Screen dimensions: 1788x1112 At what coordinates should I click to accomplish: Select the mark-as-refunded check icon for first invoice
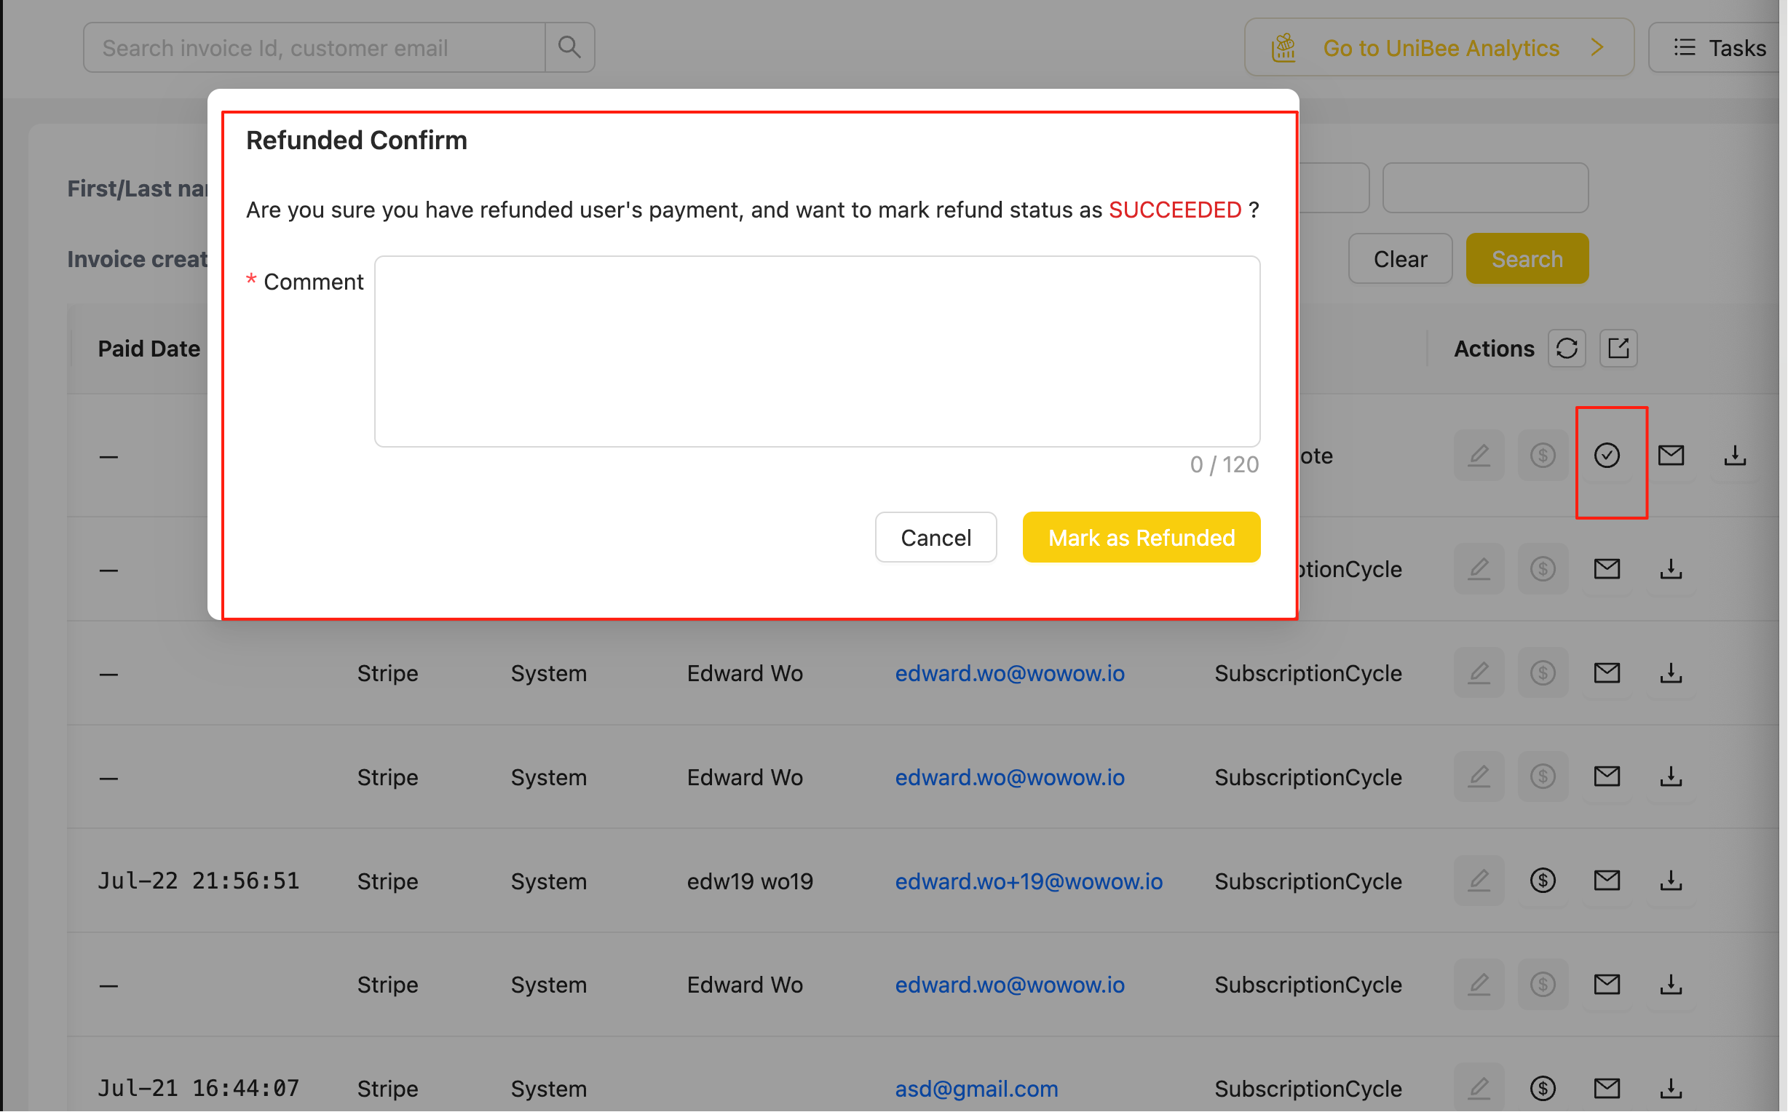(1608, 456)
